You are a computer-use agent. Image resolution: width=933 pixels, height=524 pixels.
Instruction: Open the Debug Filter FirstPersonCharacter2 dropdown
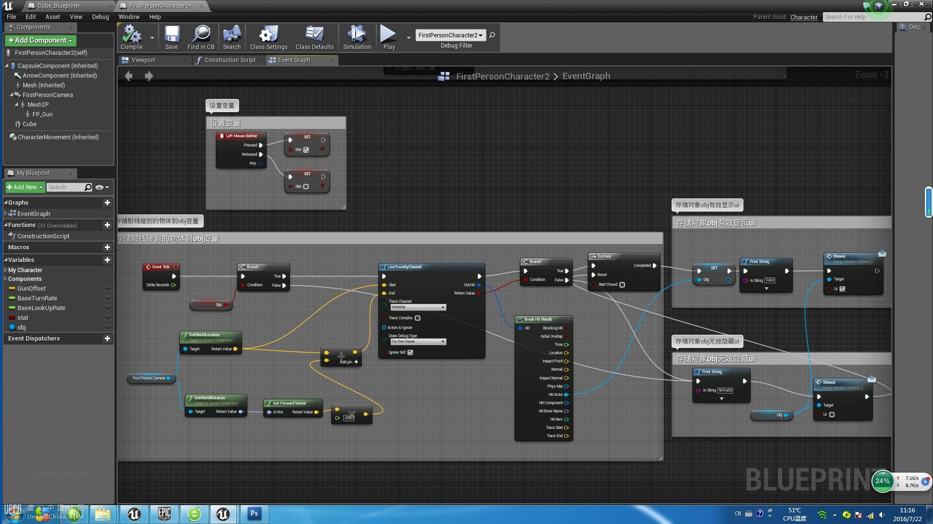[450, 35]
